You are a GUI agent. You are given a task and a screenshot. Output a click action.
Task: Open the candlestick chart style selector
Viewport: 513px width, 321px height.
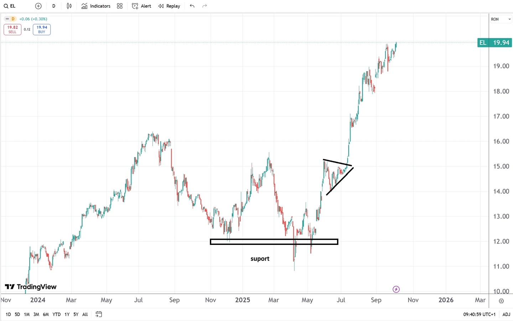[x=69, y=6]
